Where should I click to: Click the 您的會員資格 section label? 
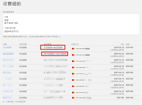coord(9,12)
